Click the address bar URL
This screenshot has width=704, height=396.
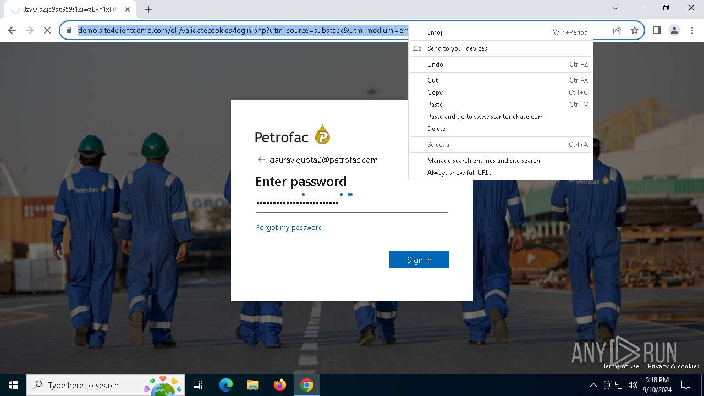(x=243, y=31)
